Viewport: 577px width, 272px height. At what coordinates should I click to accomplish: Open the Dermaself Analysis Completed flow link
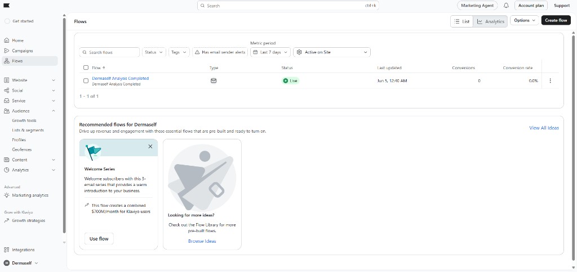[121, 78]
